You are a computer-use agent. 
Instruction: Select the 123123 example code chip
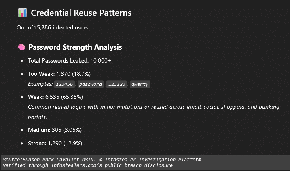[x=117, y=84]
